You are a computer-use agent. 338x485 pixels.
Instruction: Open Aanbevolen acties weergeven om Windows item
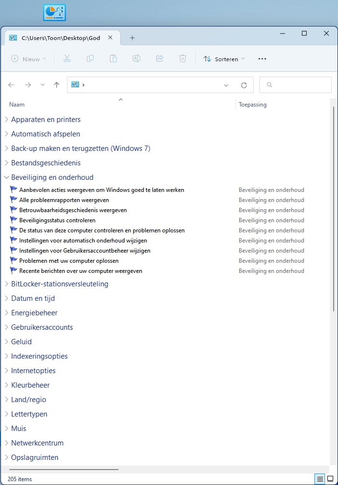click(x=102, y=189)
